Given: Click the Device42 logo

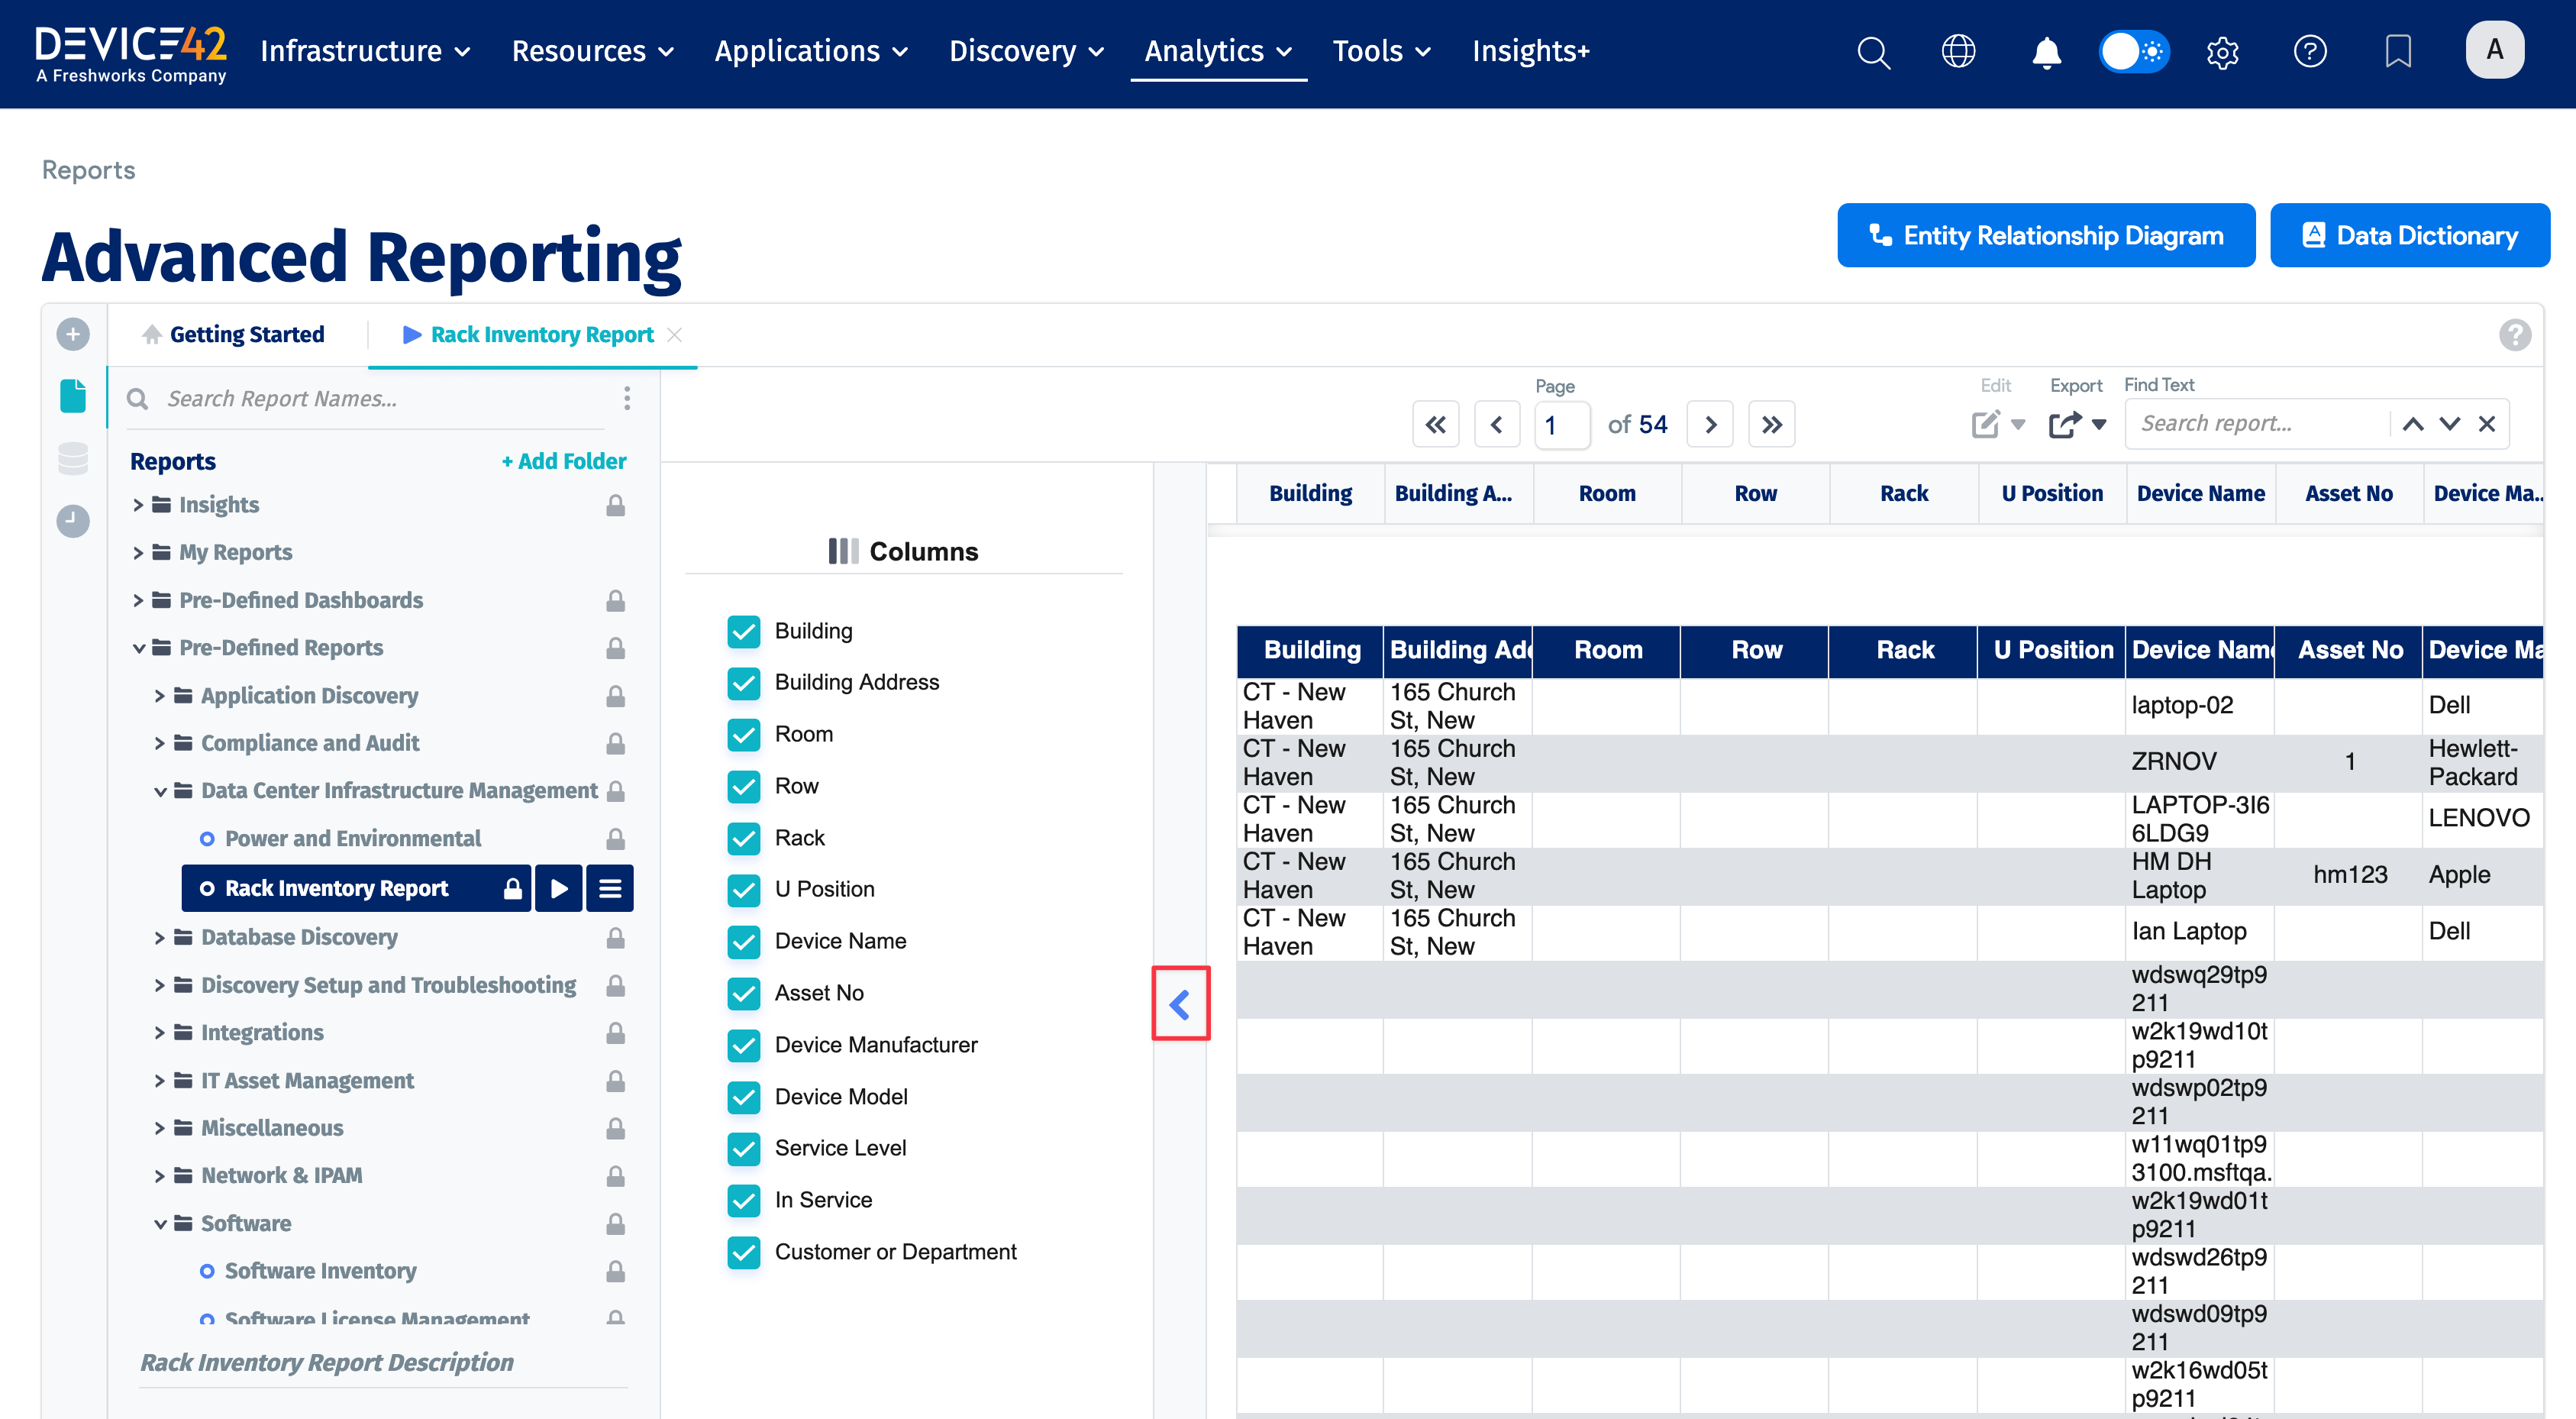Looking at the screenshot, I should click(131, 53).
